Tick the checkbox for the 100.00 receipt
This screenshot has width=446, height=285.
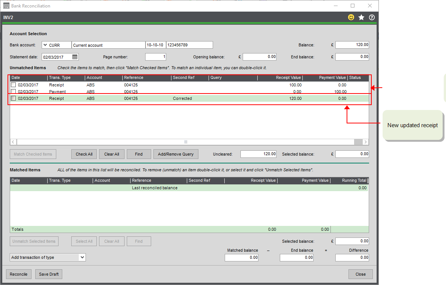tap(14, 85)
